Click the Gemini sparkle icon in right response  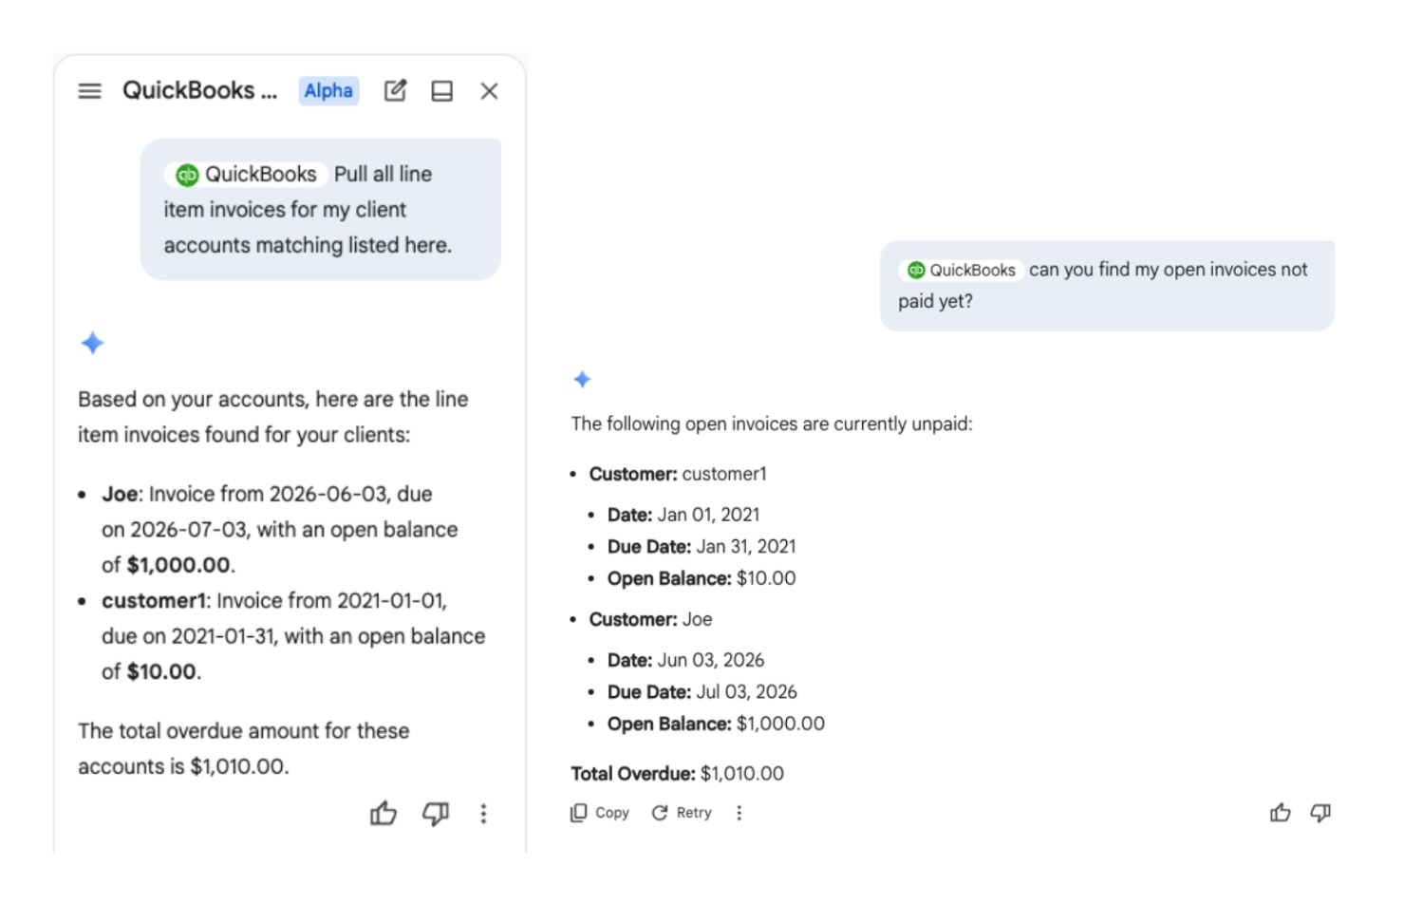[582, 380]
